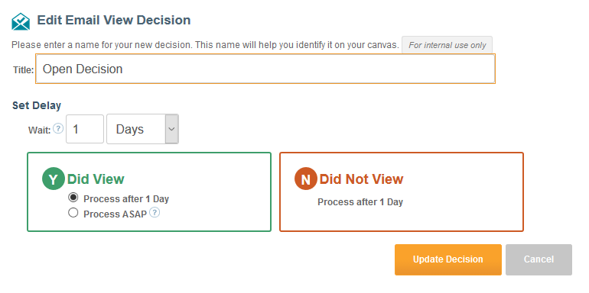Choose the Process ASAP radio option
Image resolution: width=589 pixels, height=293 pixels.
tap(73, 213)
